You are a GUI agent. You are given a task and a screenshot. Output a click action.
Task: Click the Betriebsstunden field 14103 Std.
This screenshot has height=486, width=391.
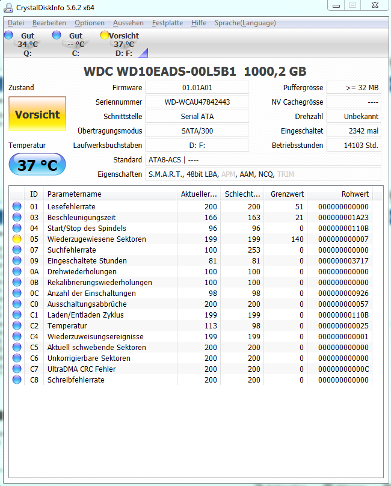(354, 146)
